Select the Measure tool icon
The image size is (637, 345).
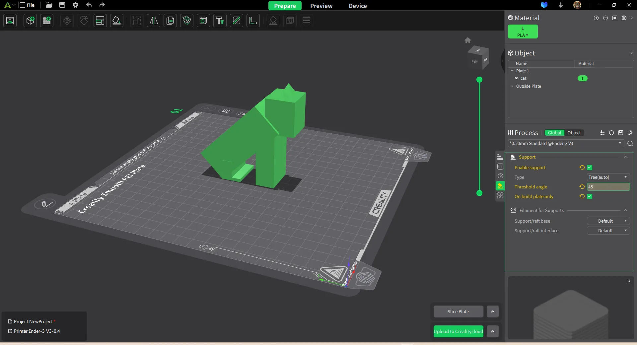click(x=253, y=21)
